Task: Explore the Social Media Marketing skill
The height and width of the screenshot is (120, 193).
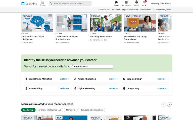Action: click(64, 79)
